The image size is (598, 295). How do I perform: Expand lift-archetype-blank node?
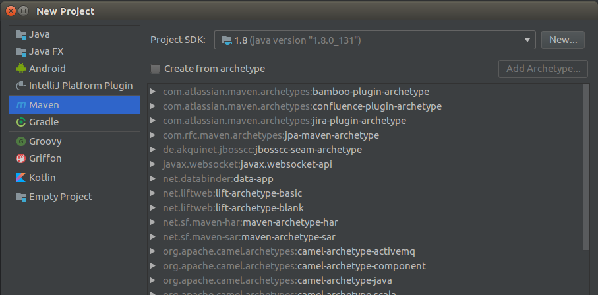(153, 208)
